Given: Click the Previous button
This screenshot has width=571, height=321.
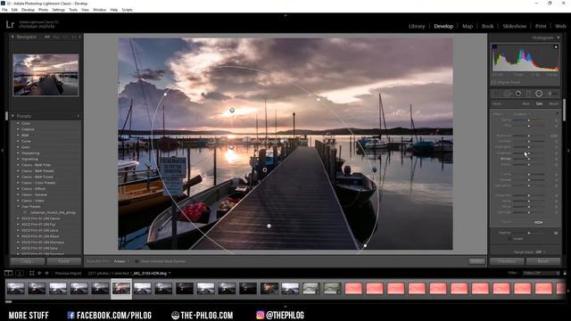Looking at the screenshot, I should 507,261.
